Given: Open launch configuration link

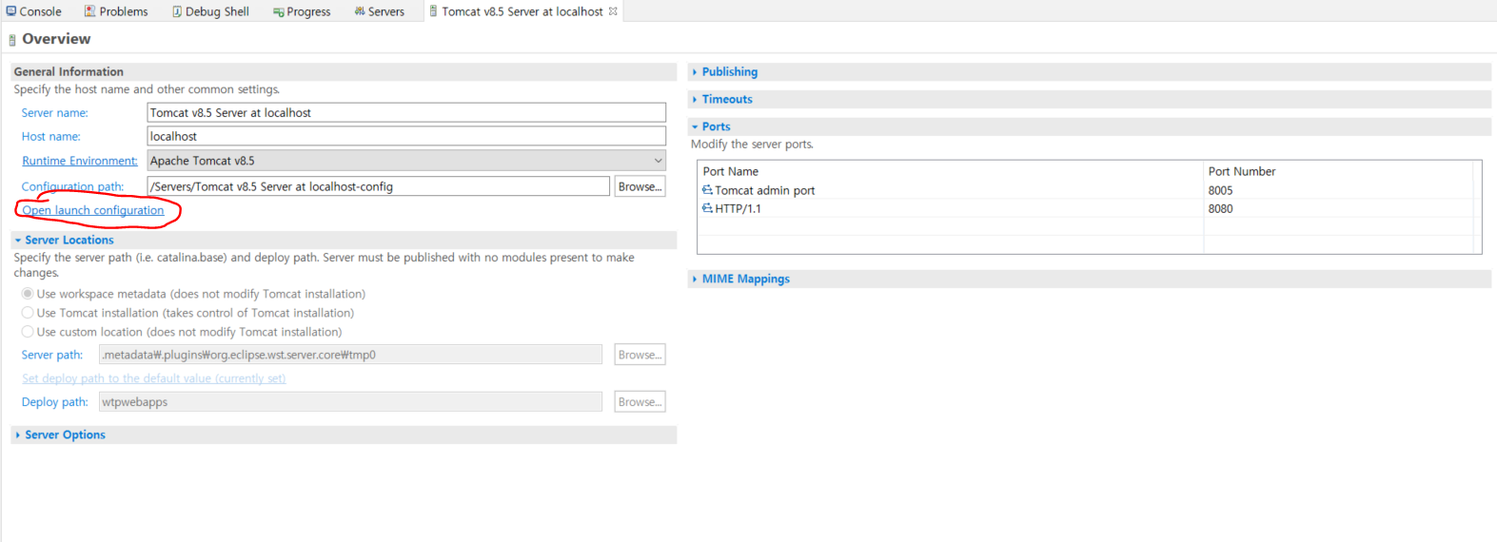Looking at the screenshot, I should click(93, 210).
